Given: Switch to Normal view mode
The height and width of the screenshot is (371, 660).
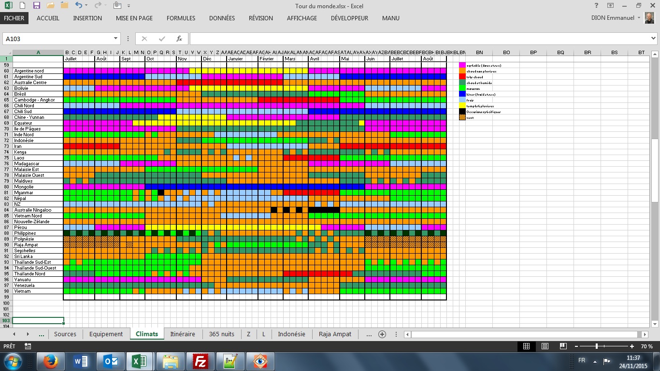Looking at the screenshot, I should coord(527,346).
